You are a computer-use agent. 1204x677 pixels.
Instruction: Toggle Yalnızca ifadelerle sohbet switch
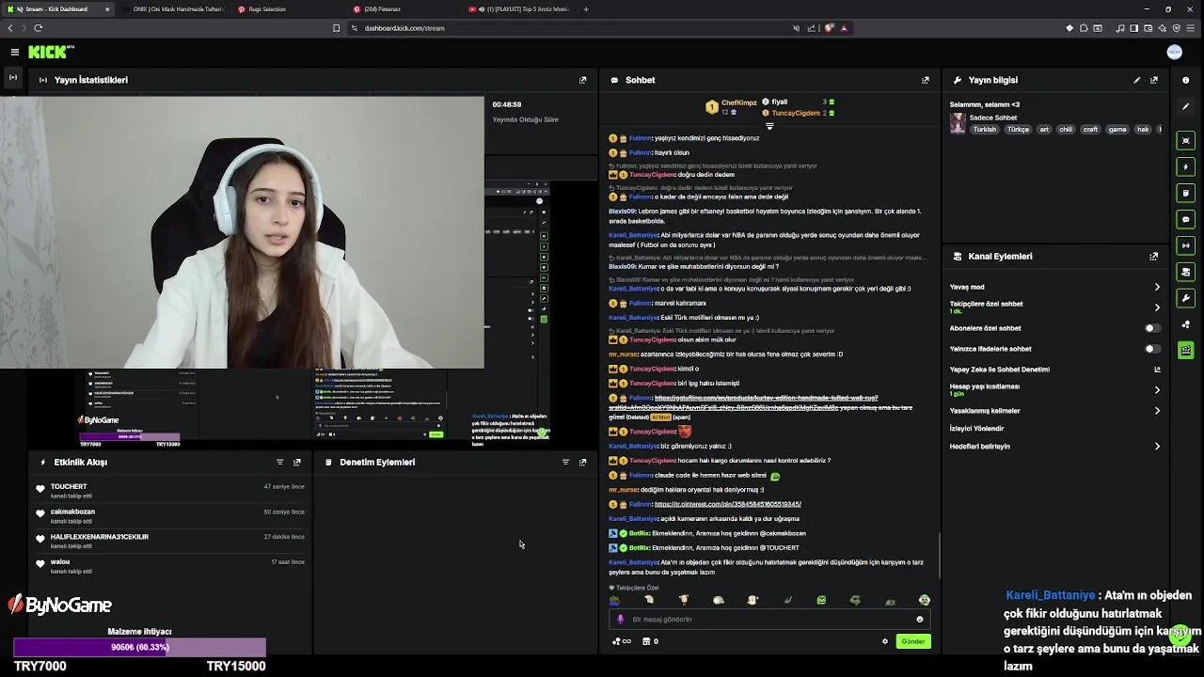coord(1151,349)
